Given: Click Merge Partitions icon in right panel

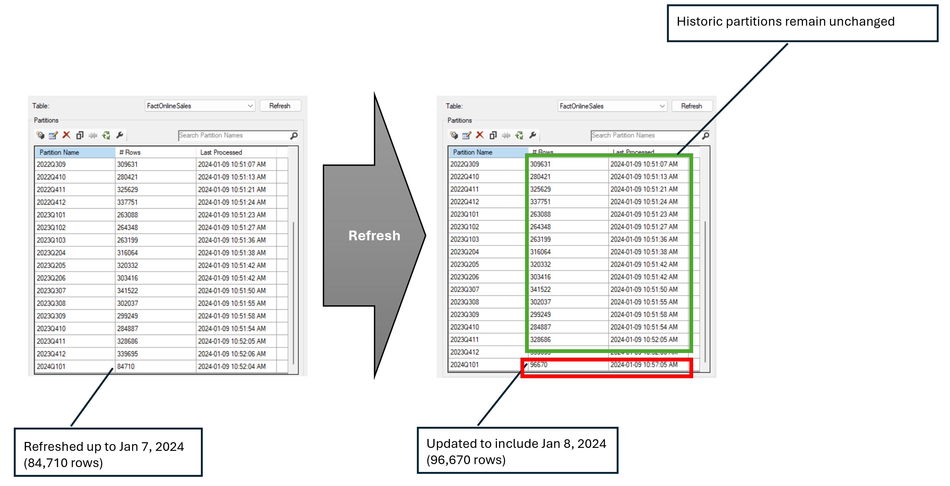Looking at the screenshot, I should pos(506,135).
